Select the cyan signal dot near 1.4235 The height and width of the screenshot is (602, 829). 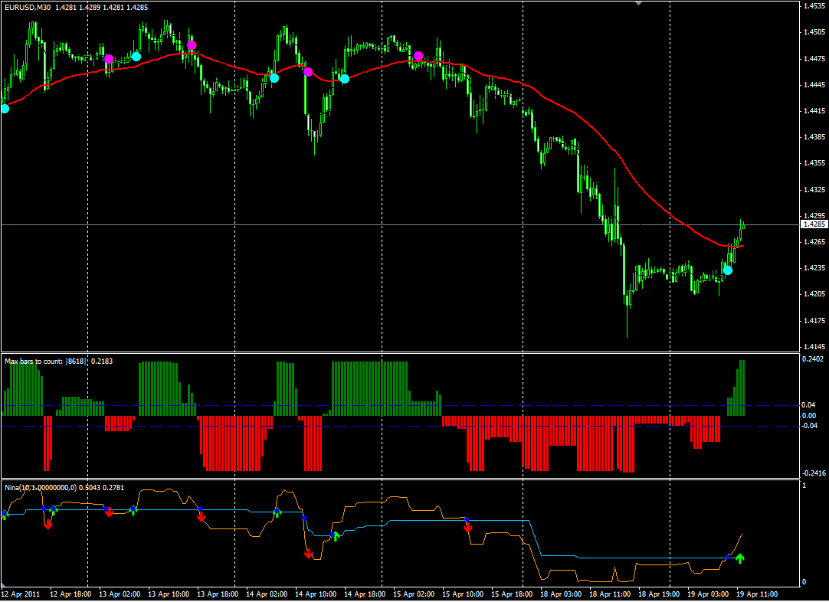click(728, 270)
